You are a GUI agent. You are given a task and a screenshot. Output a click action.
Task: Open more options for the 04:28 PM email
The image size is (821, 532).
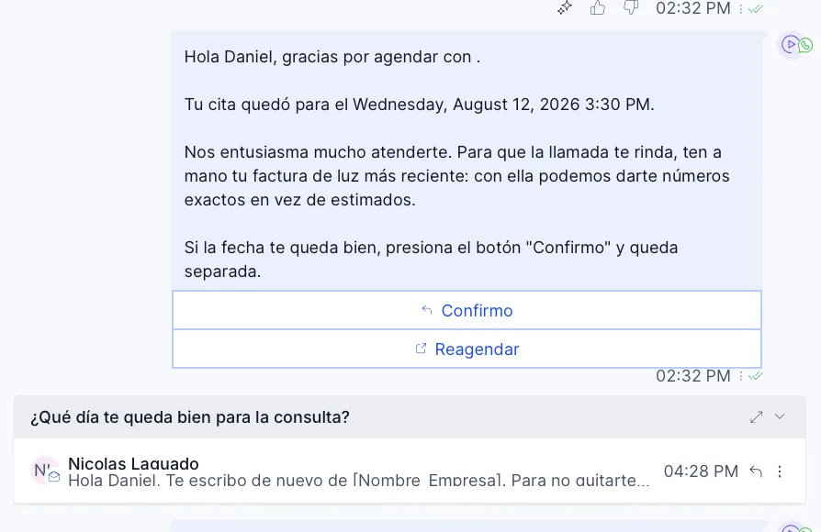click(780, 471)
